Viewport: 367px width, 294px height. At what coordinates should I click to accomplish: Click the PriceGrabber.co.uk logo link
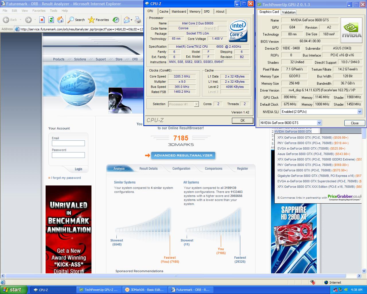pos(344,197)
